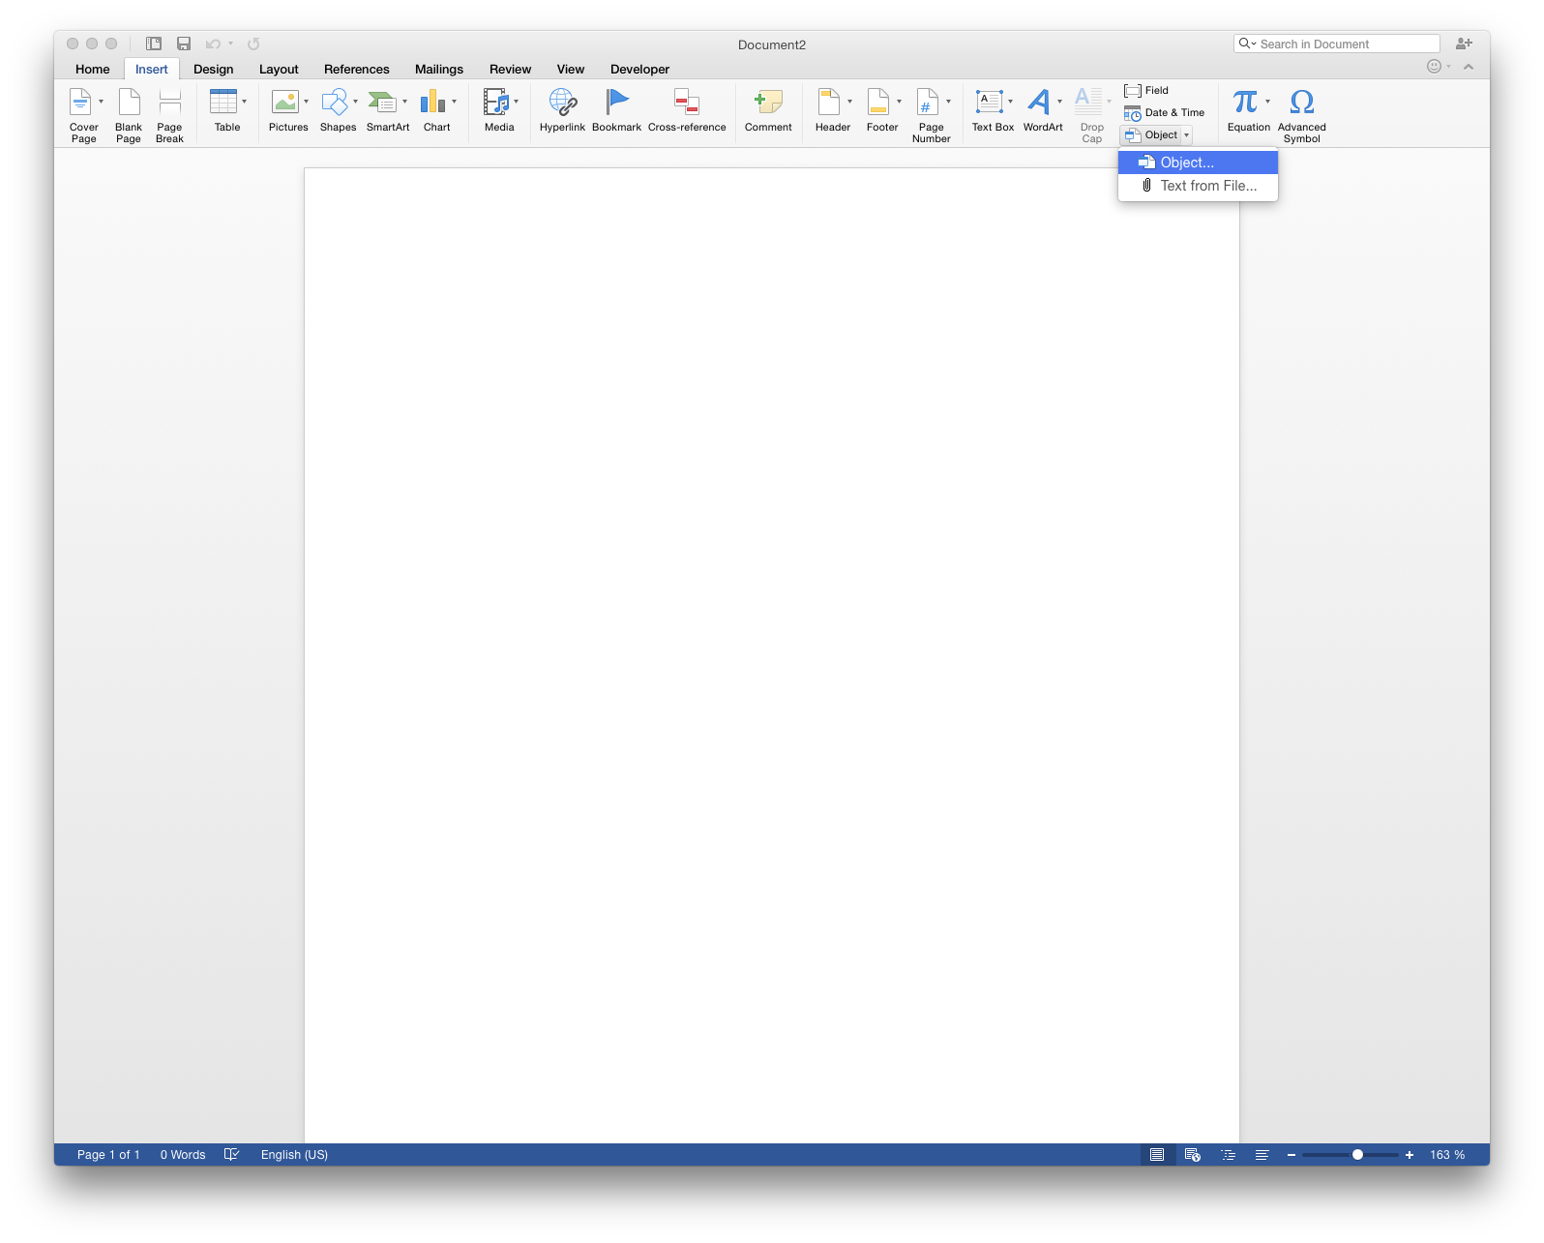The image size is (1544, 1243).
Task: Choose Text from File... menu item
Action: point(1198,186)
